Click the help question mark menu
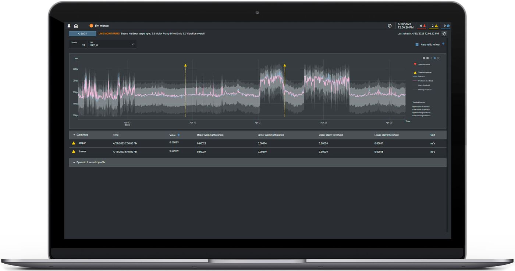This screenshot has height=271, width=515. pos(389,26)
